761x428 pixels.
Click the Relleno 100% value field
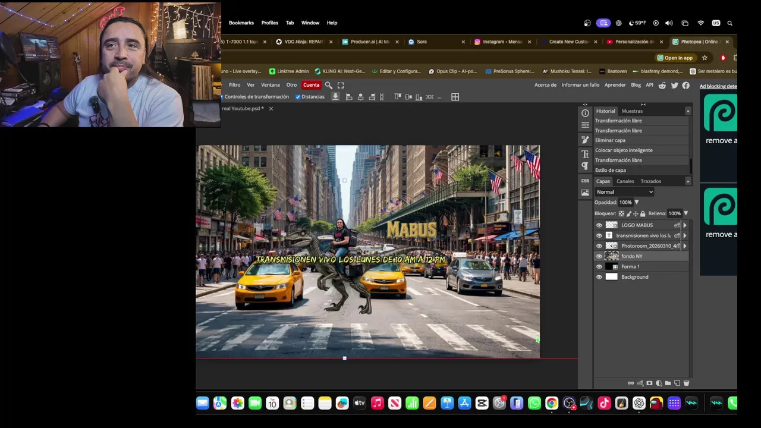click(x=674, y=213)
